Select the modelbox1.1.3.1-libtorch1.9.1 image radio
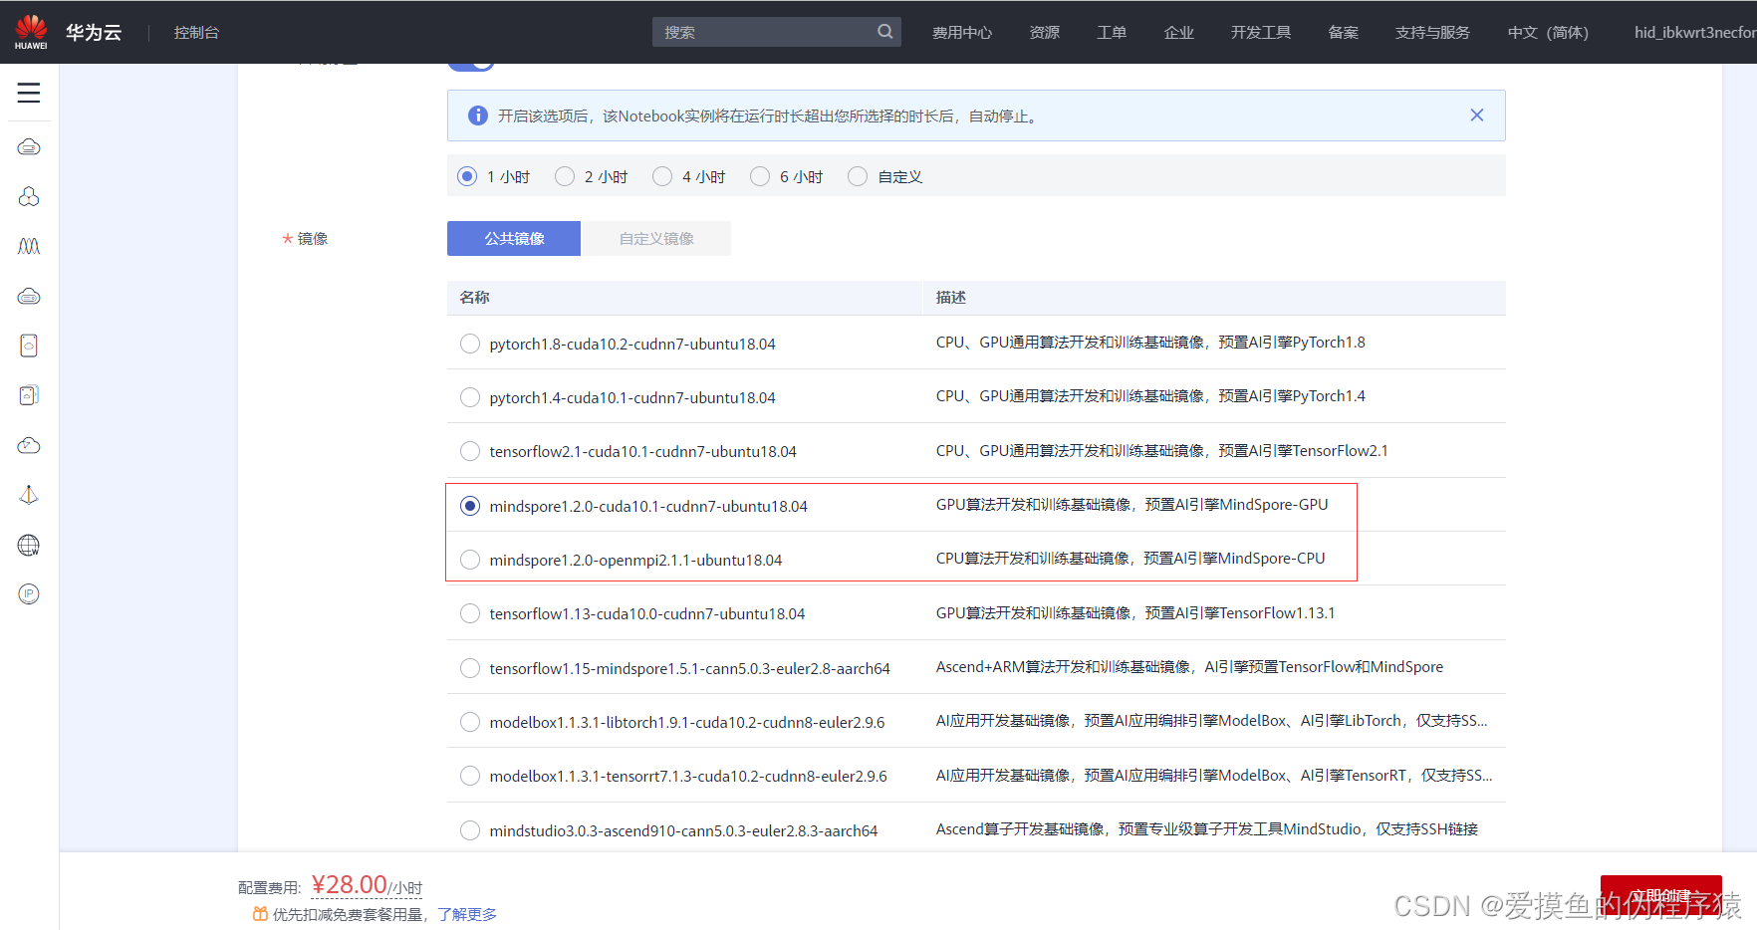This screenshot has height=930, width=1757. [470, 722]
